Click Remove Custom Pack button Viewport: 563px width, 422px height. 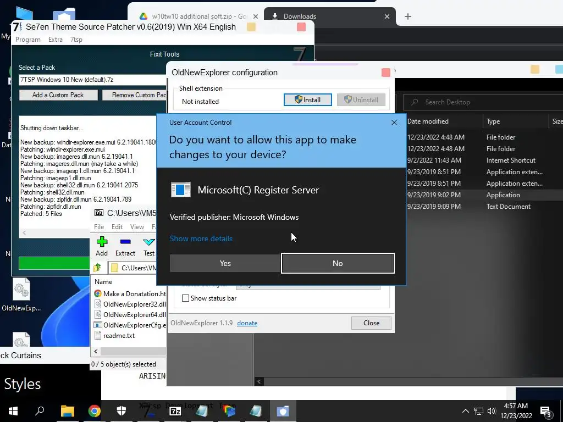click(x=135, y=95)
